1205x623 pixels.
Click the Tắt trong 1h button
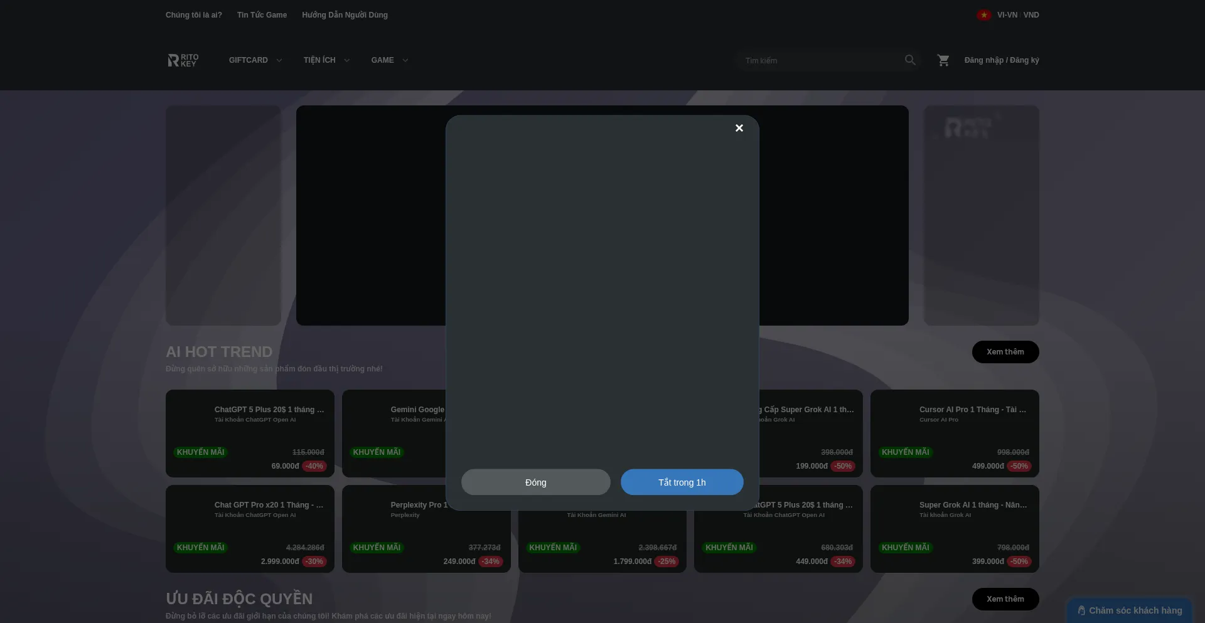point(682,482)
